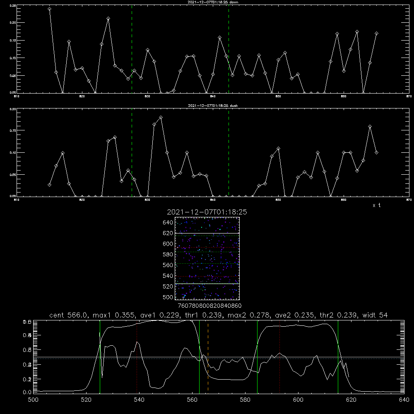The image size is (414, 414).
Task: Click bottom plot x-axis label 600
Action: point(298,400)
